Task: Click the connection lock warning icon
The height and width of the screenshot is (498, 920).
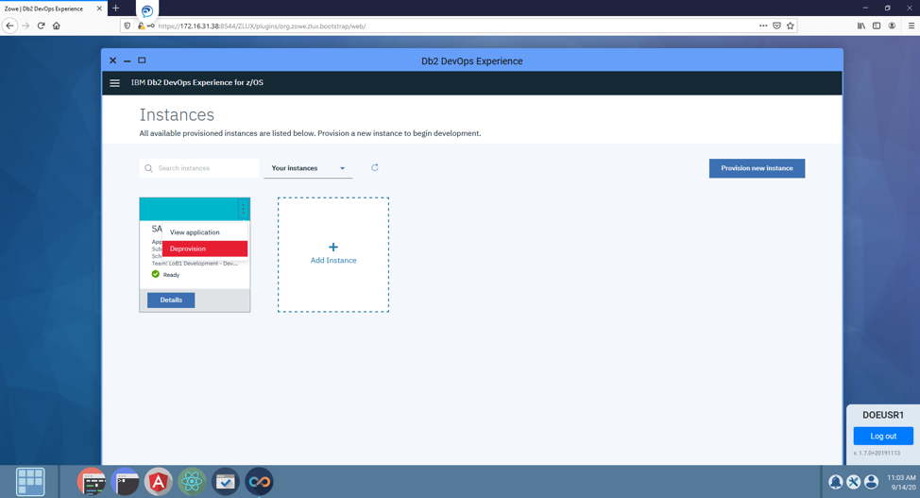Action: (x=141, y=26)
